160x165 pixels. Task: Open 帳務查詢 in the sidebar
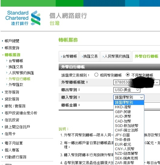coord(12,48)
